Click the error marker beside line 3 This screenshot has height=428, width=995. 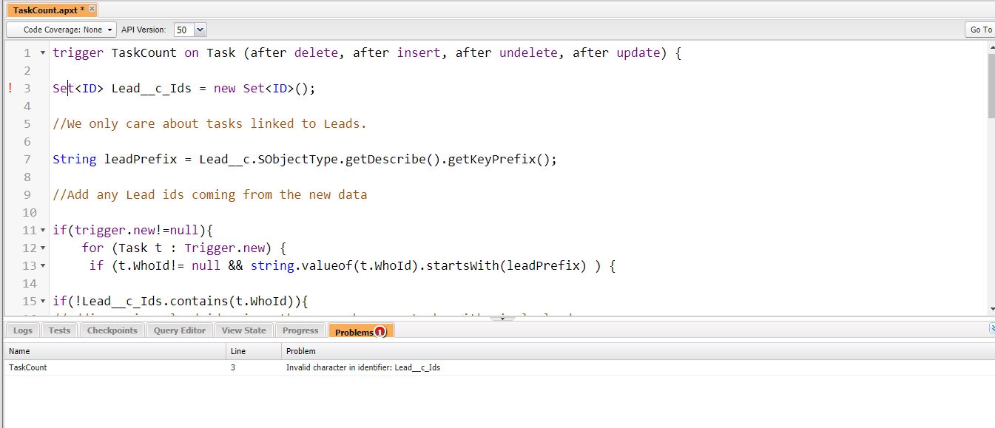[9, 88]
